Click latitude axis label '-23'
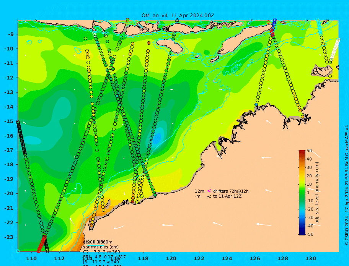 9,237
